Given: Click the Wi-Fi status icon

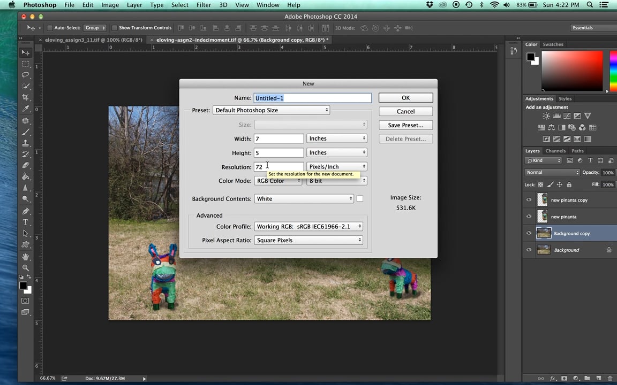Looking at the screenshot, I should pyautogui.click(x=494, y=5).
